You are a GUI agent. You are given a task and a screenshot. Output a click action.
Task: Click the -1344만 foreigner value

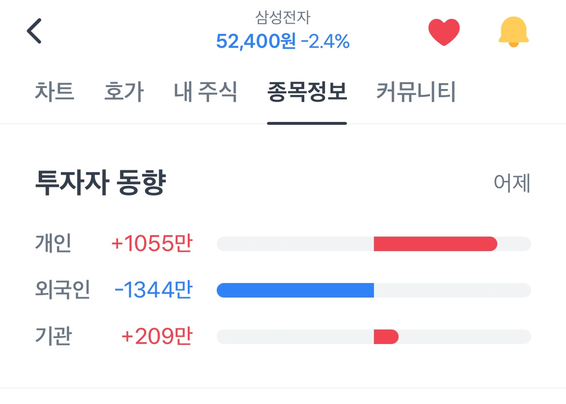tap(153, 290)
